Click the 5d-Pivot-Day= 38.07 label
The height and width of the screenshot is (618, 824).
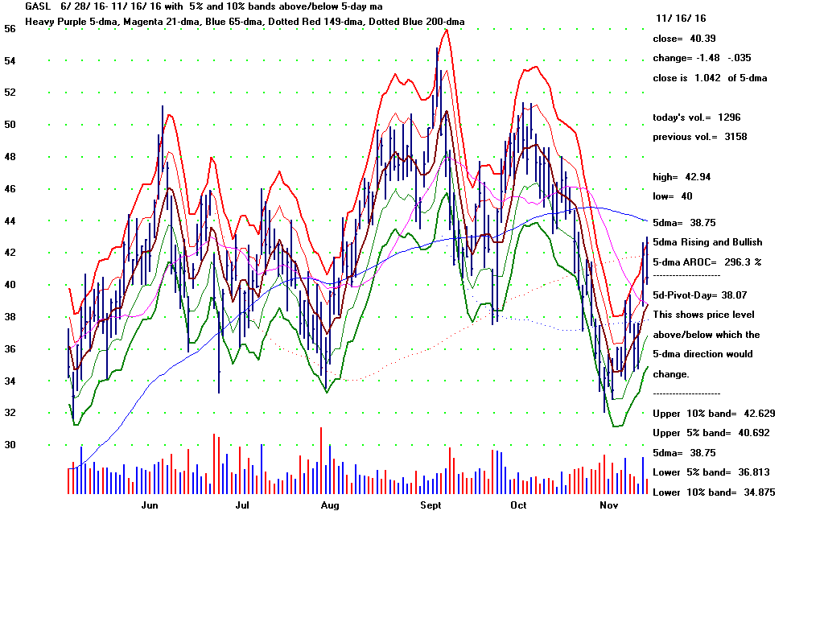coord(701,295)
